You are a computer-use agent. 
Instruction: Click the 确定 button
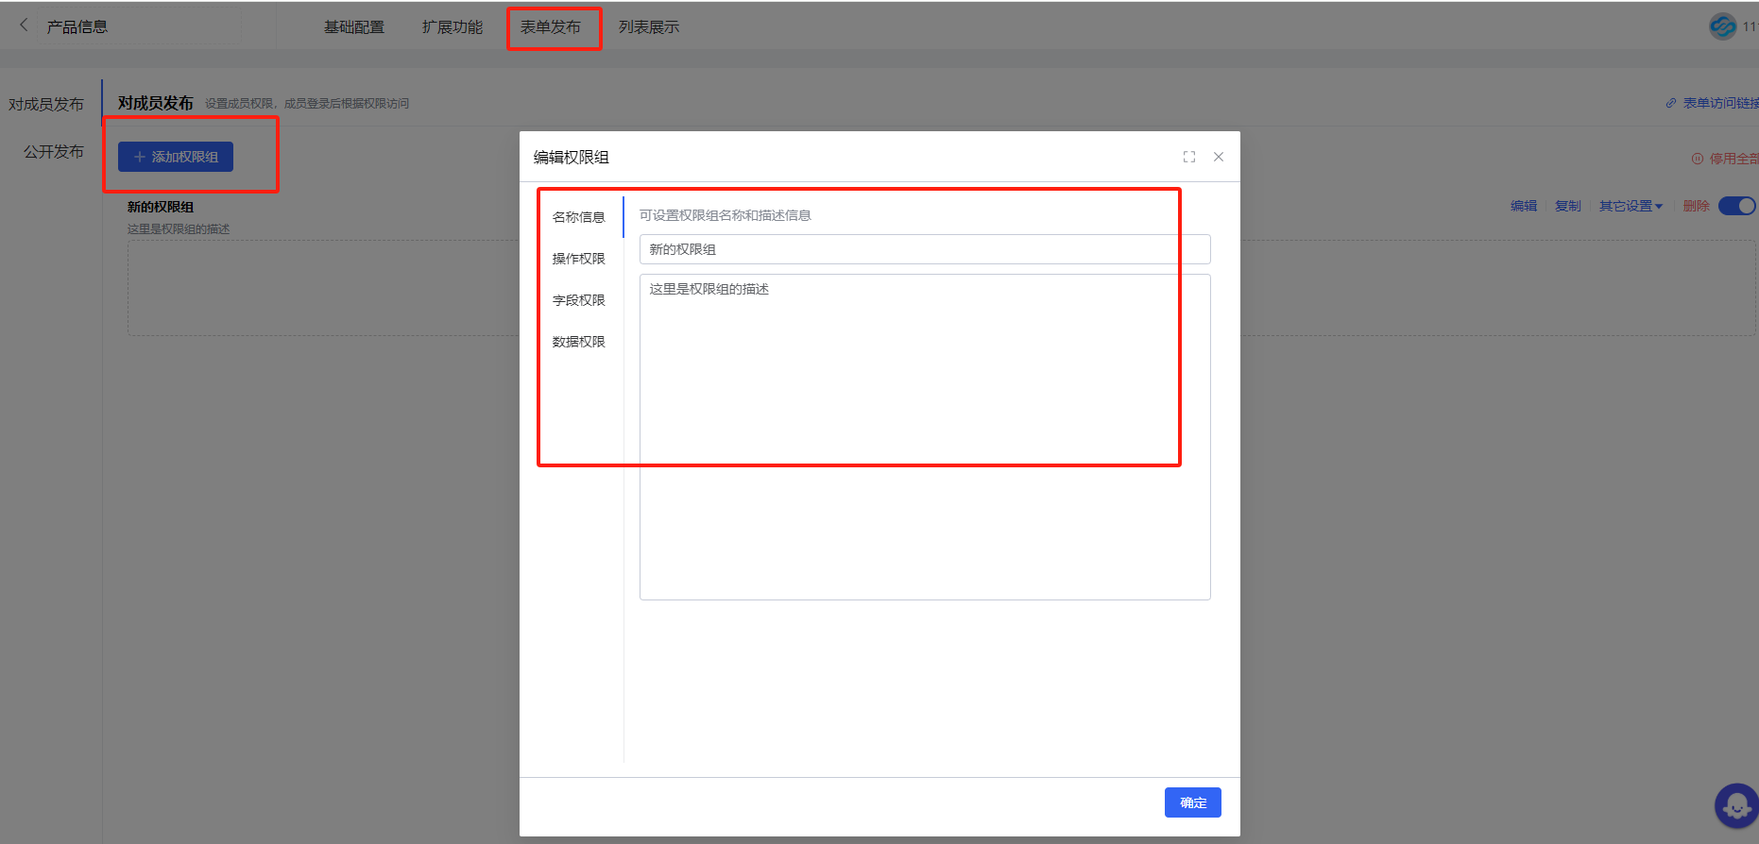coord(1192,802)
